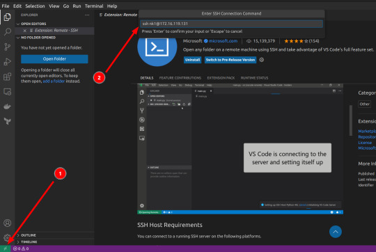Select the Extension: Remote editor tab
This screenshot has width=376, height=252.
point(118,15)
